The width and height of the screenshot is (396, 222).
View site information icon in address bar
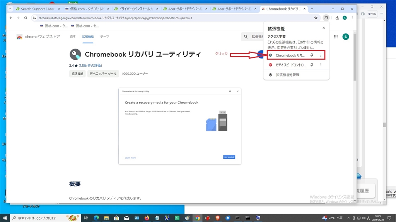click(x=34, y=18)
